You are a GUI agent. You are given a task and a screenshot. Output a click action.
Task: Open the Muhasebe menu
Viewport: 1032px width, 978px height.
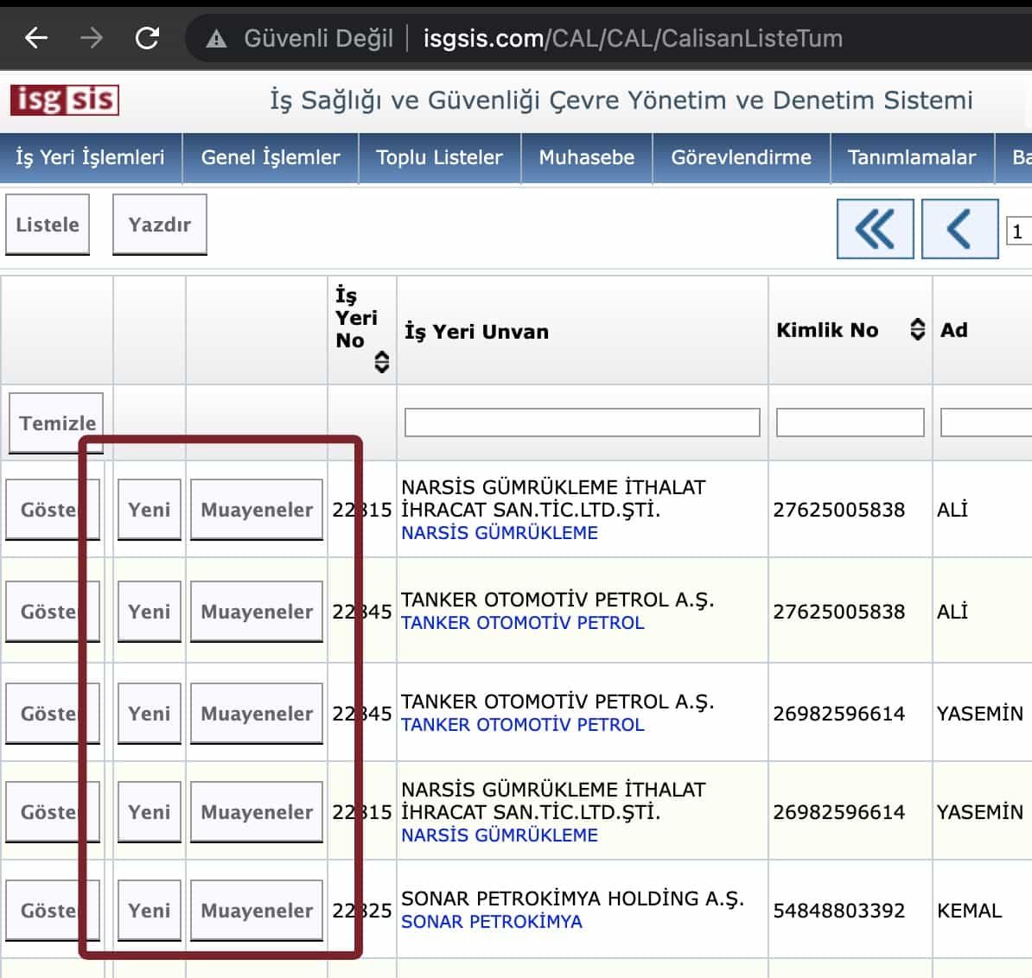coord(586,157)
